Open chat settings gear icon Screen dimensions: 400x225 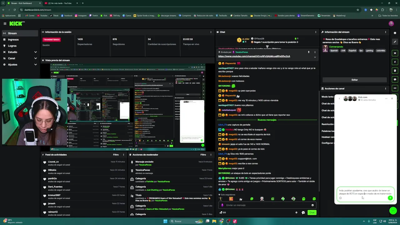(x=296, y=212)
